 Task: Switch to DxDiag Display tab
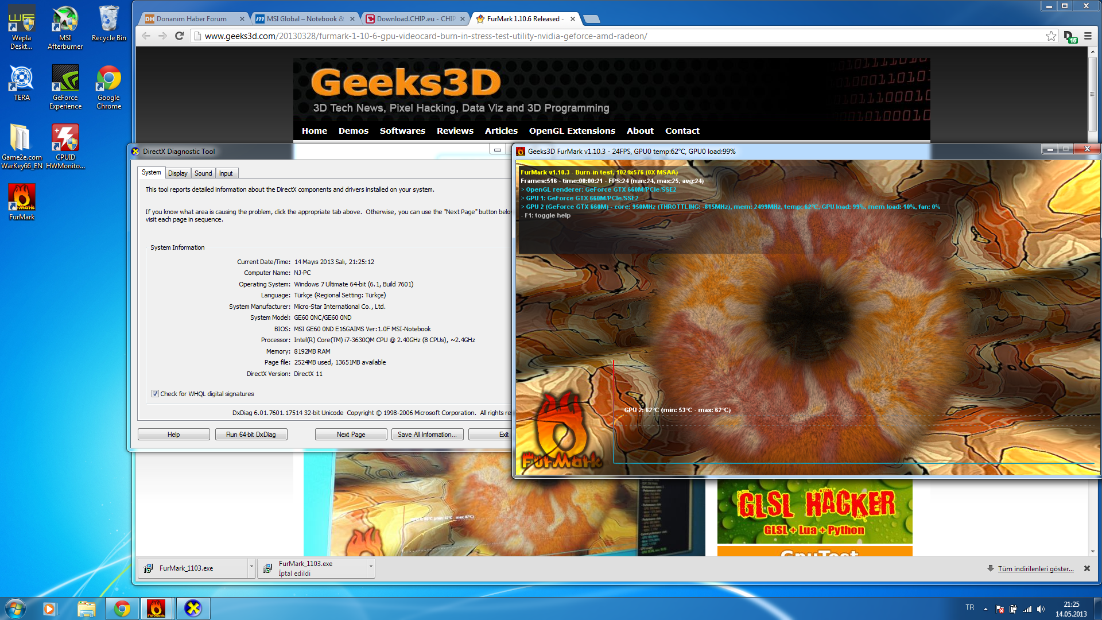(177, 173)
